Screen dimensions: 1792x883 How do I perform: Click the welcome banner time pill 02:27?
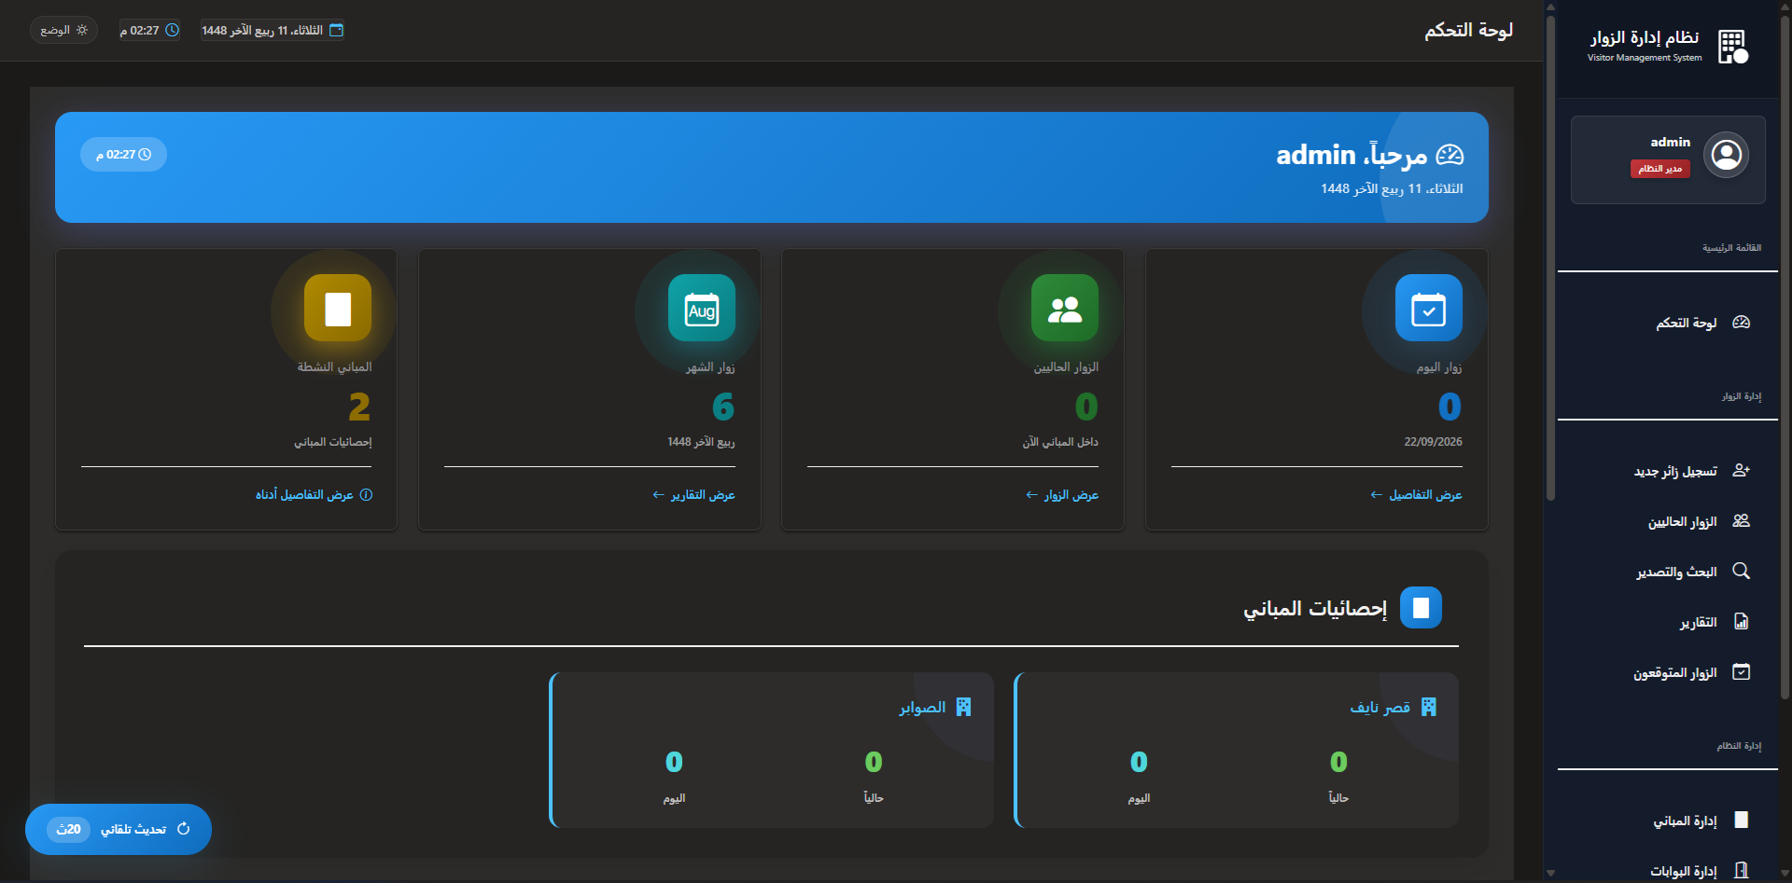click(123, 155)
